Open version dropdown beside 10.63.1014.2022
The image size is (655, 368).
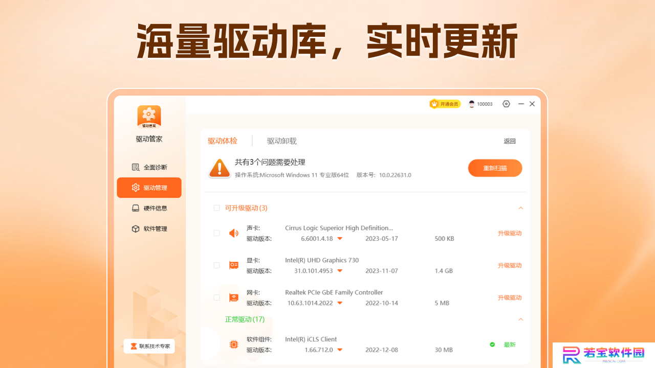340,303
